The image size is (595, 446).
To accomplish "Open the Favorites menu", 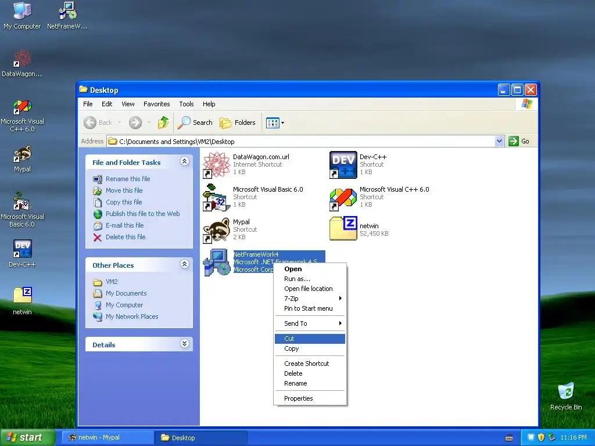I will [x=156, y=104].
